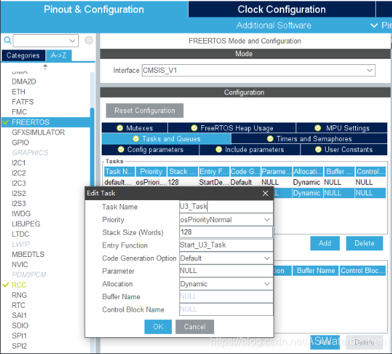Select Tasks and Queues tab
The height and width of the screenshot is (354, 392).
167,139
